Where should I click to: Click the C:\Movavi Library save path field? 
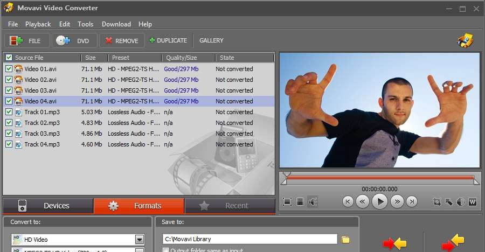(x=250, y=239)
